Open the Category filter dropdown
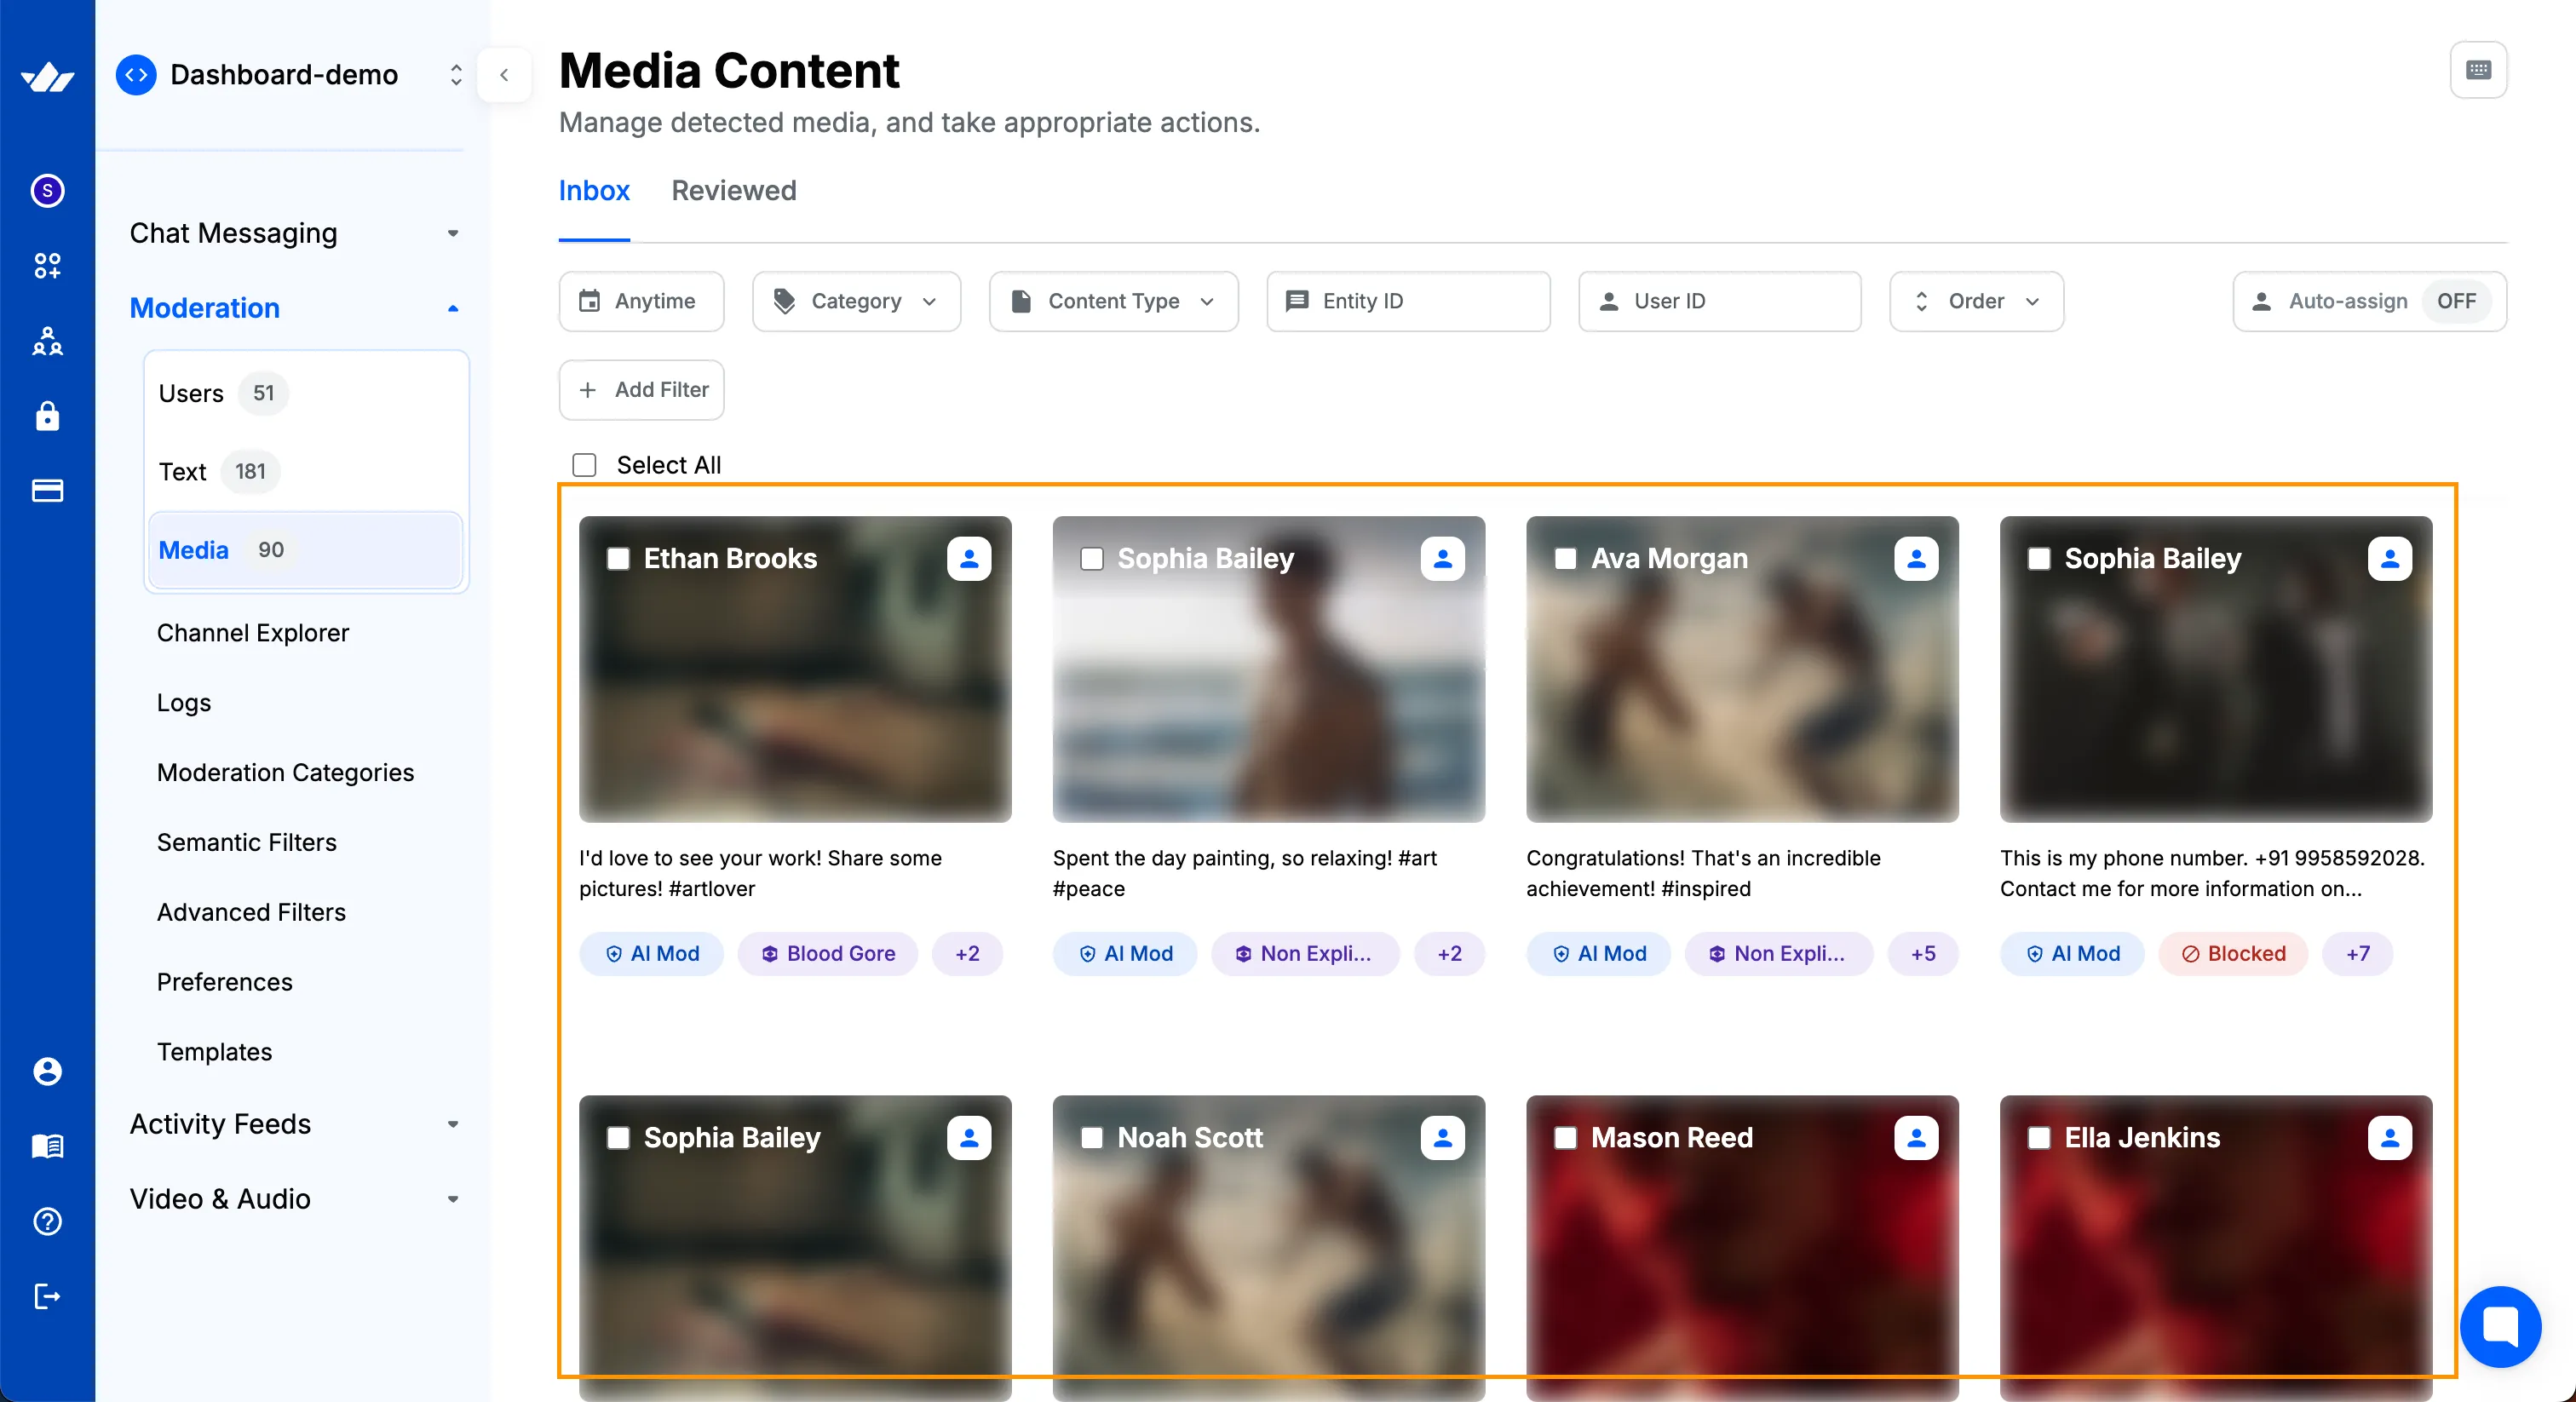This screenshot has width=2576, height=1402. (856, 301)
